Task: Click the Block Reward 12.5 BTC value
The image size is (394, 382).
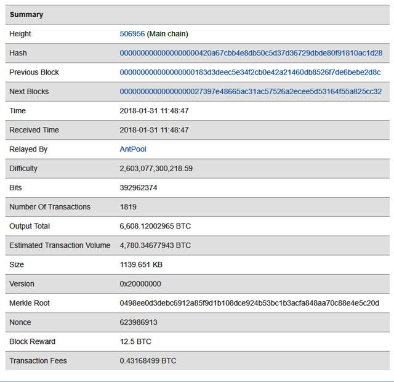Action: pyautogui.click(x=135, y=341)
